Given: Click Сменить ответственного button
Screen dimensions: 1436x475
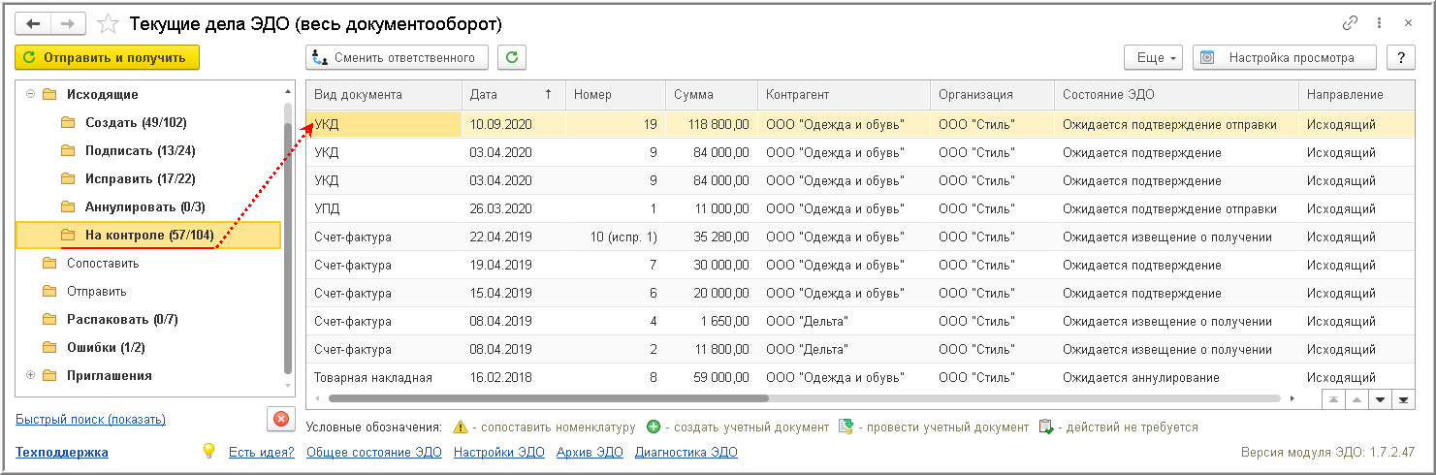Looking at the screenshot, I should (x=397, y=57).
